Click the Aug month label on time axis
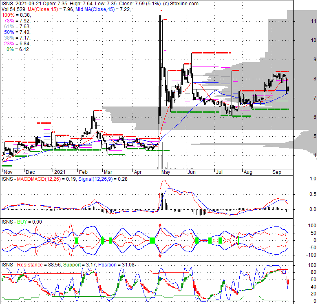Screen dimensions: 318x304 (248, 172)
